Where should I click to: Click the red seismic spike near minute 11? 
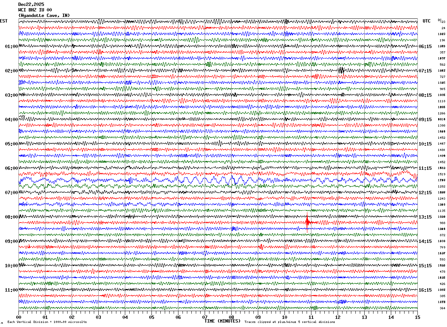pos(307,223)
